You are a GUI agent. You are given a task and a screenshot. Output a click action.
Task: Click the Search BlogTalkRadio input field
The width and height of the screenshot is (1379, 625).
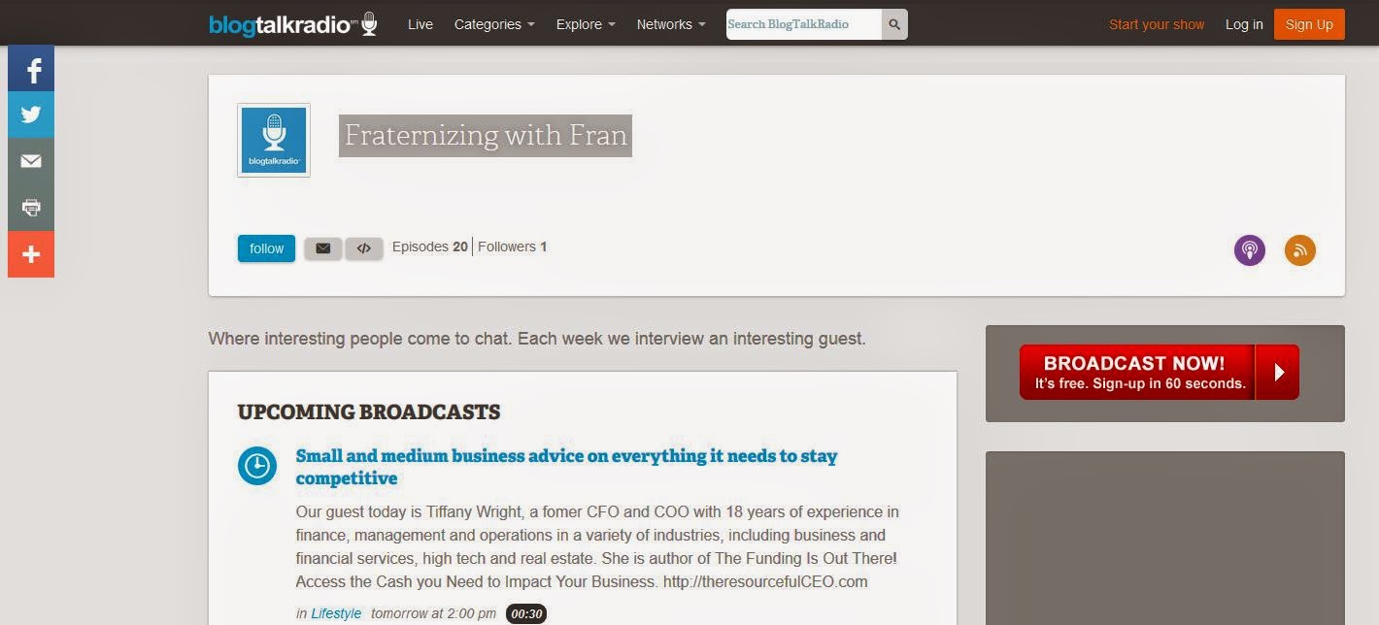point(804,24)
